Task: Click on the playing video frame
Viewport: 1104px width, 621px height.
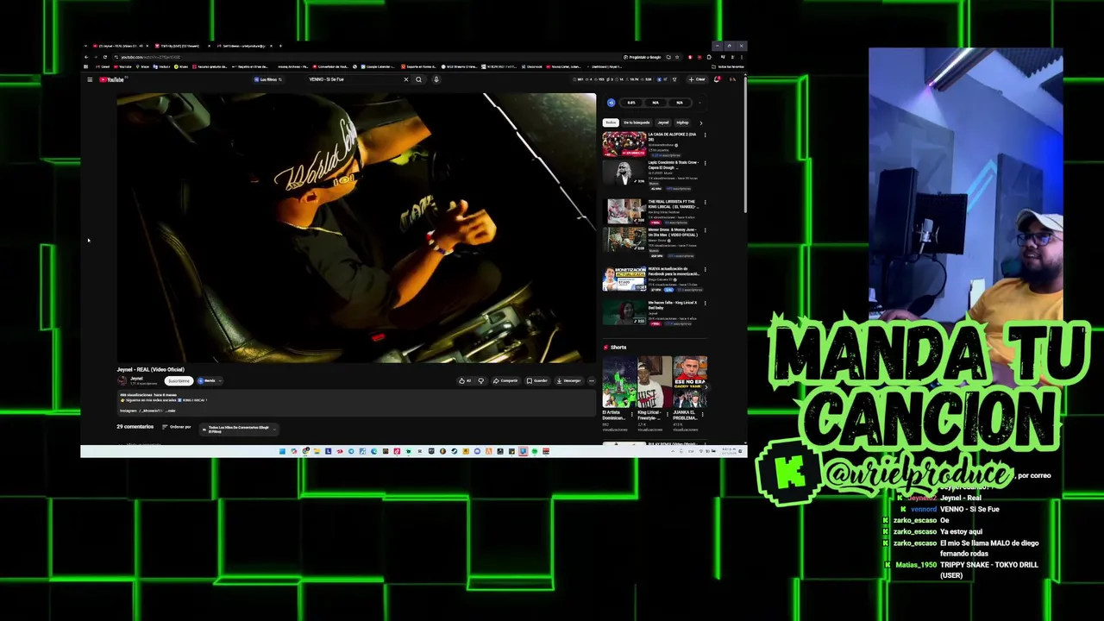Action: 356,228
